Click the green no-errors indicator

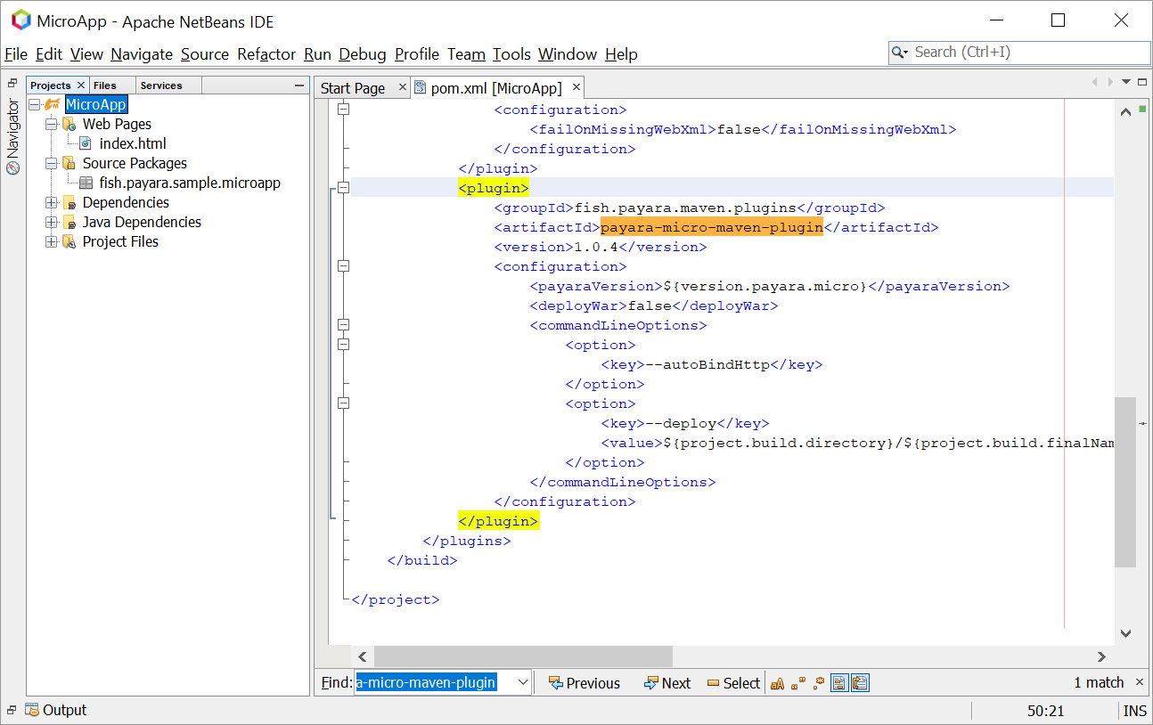pos(1142,109)
